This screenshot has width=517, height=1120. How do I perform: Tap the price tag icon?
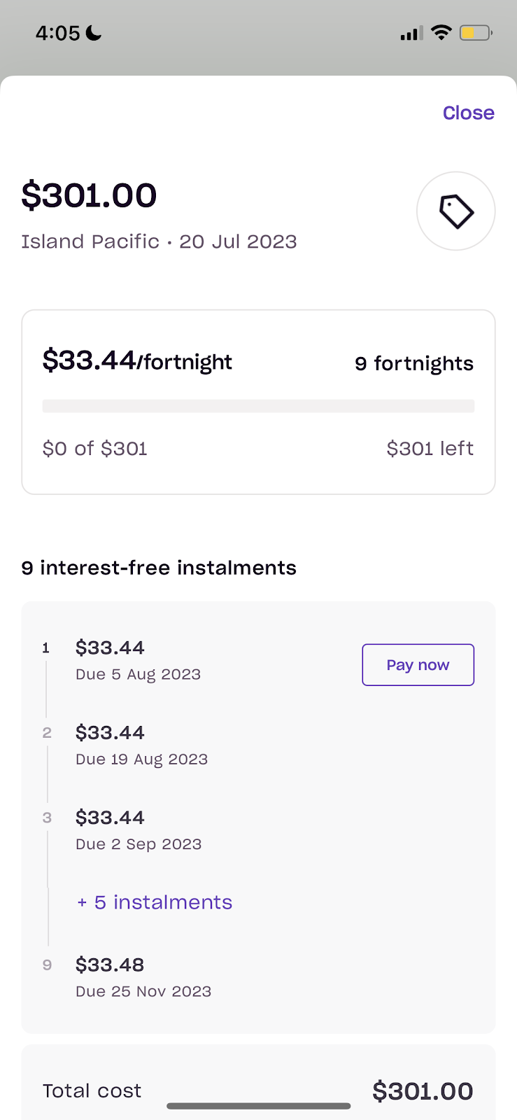pos(456,211)
